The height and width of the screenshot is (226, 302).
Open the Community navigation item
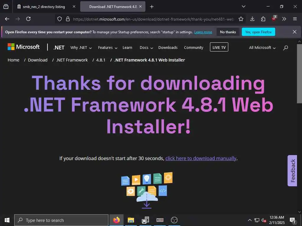pyautogui.click(x=193, y=47)
